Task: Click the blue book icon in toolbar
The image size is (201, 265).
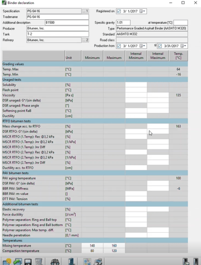Action: pyautogui.click(x=72, y=261)
